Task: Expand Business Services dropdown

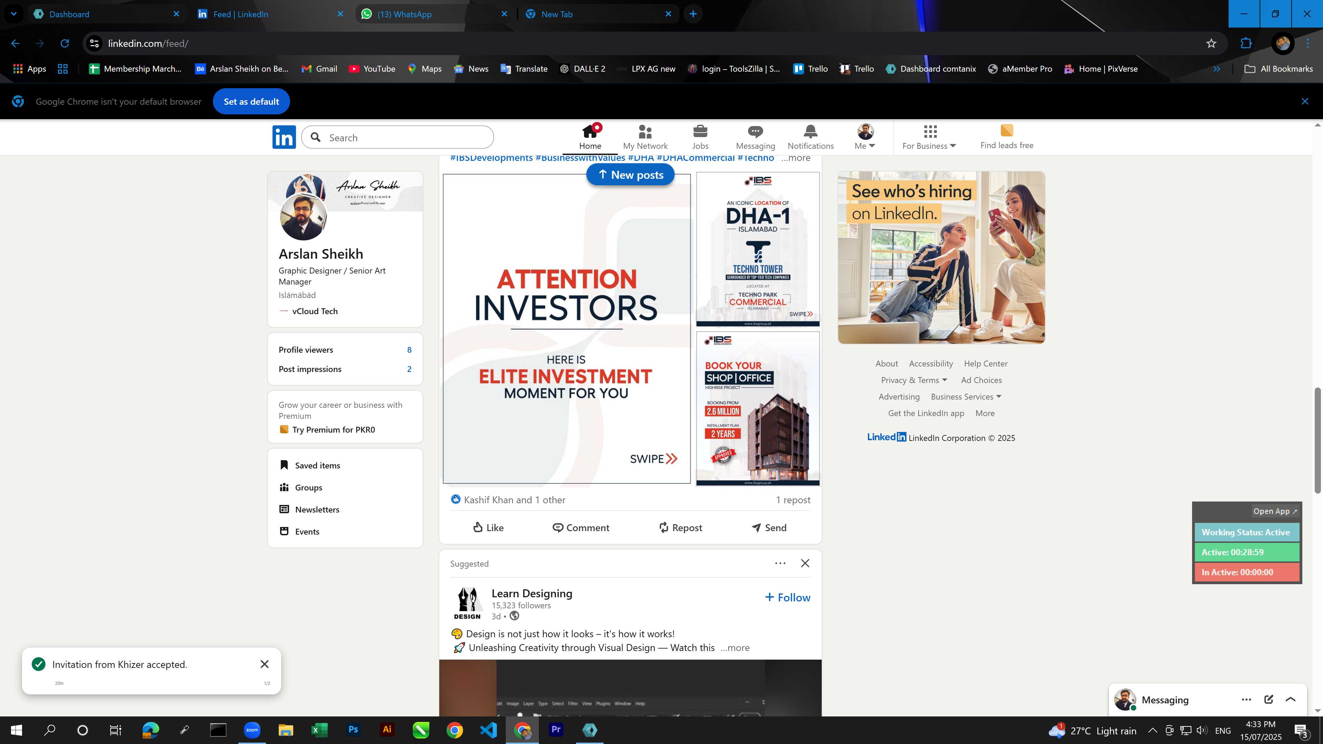Action: [x=966, y=396]
